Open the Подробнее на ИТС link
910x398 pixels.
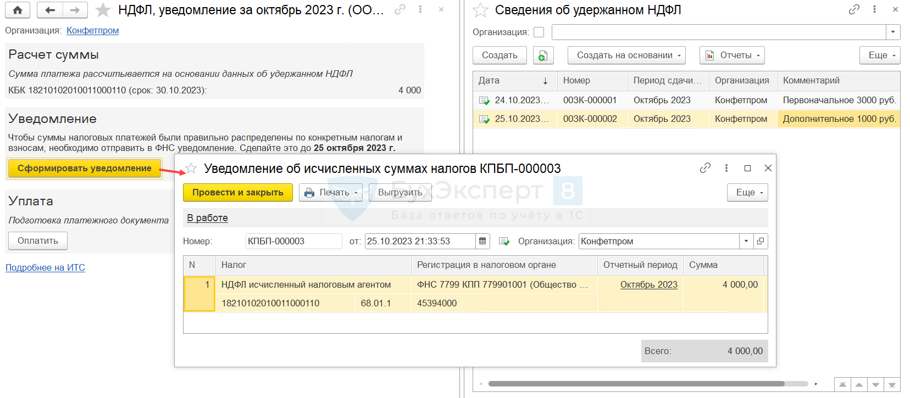point(45,268)
